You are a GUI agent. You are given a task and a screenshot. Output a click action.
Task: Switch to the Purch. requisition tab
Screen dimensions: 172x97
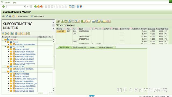coord(79,47)
